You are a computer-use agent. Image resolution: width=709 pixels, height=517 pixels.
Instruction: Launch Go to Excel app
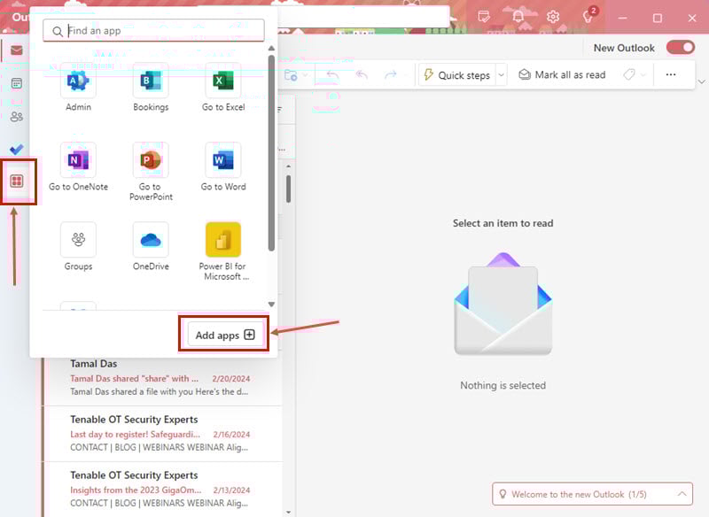pyautogui.click(x=223, y=87)
